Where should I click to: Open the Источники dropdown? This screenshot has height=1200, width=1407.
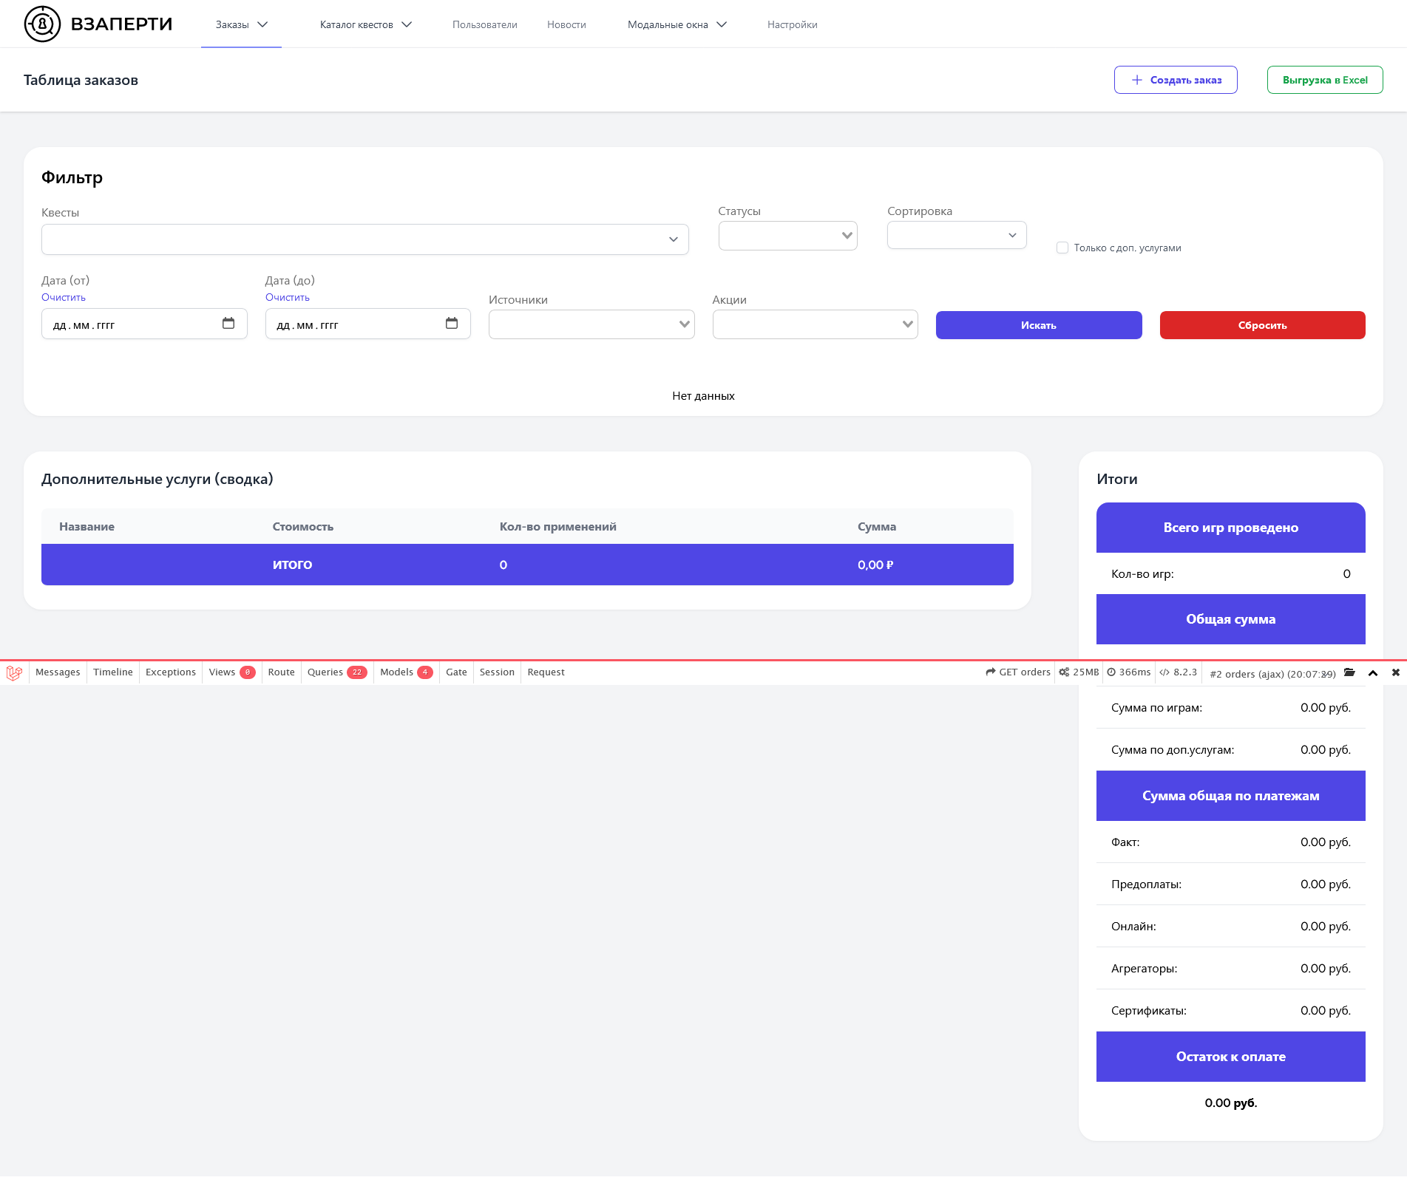point(591,324)
